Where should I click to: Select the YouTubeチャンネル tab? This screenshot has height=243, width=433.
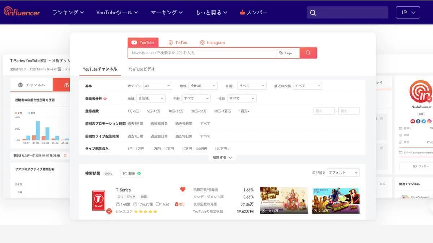point(100,69)
